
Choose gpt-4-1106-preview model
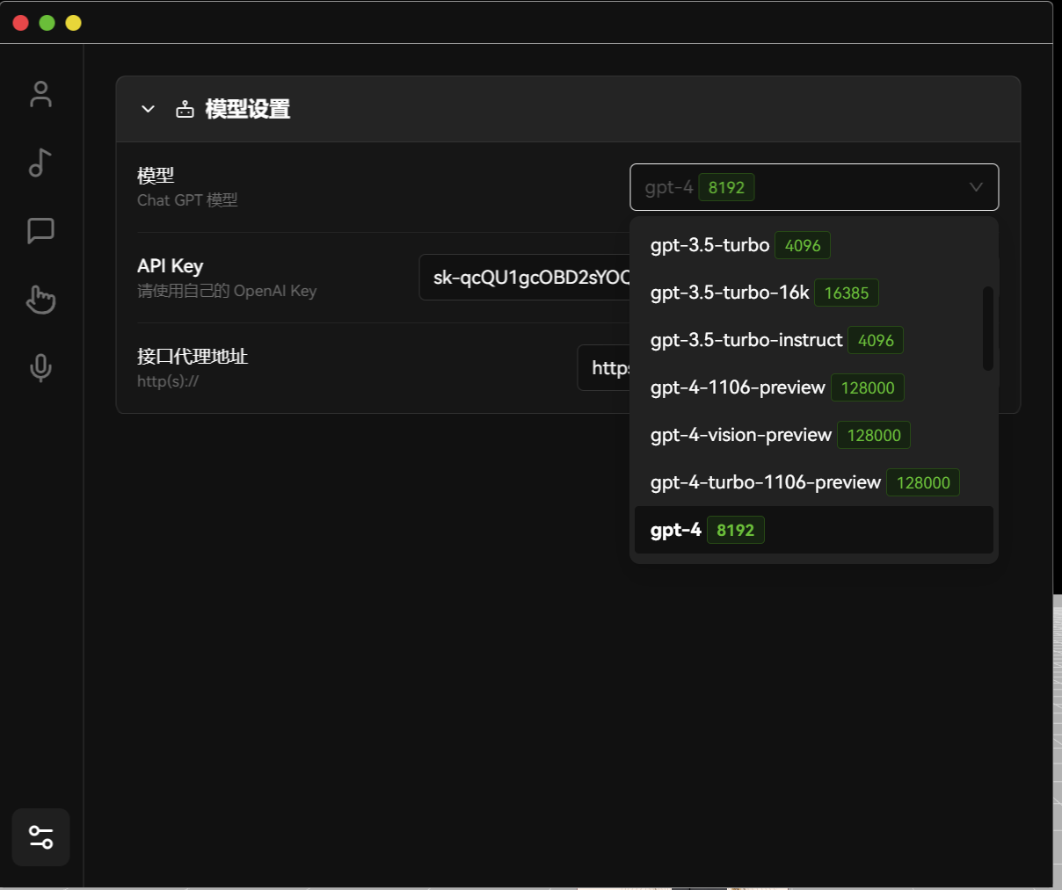tap(814, 387)
